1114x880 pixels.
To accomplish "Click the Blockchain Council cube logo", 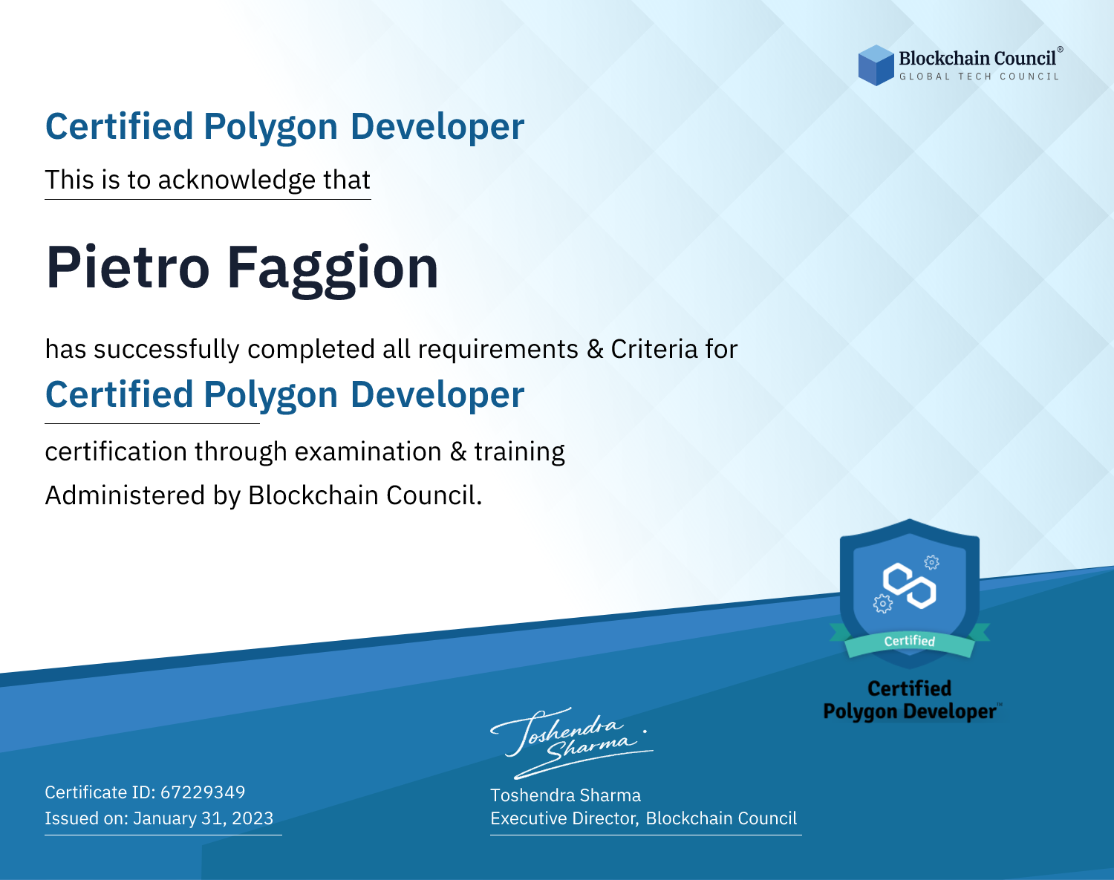I will 876,65.
